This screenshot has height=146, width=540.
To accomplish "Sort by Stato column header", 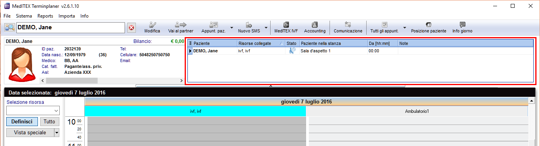I will 292,43.
